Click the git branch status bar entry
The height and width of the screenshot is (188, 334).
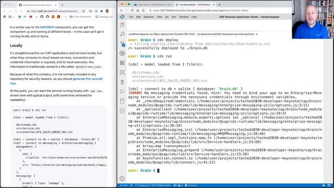[x=124, y=185]
